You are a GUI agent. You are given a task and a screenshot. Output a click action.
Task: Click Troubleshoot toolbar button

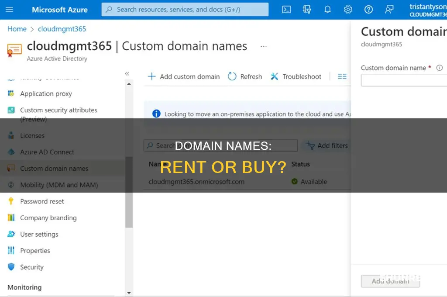(296, 76)
